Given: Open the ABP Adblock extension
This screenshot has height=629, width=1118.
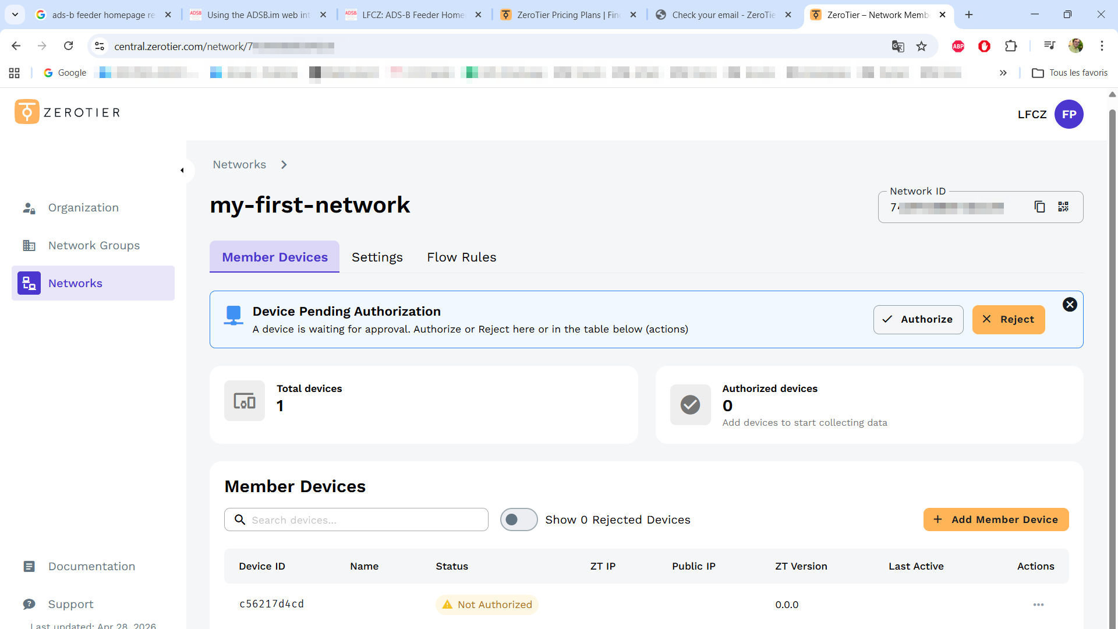Looking at the screenshot, I should 958,46.
